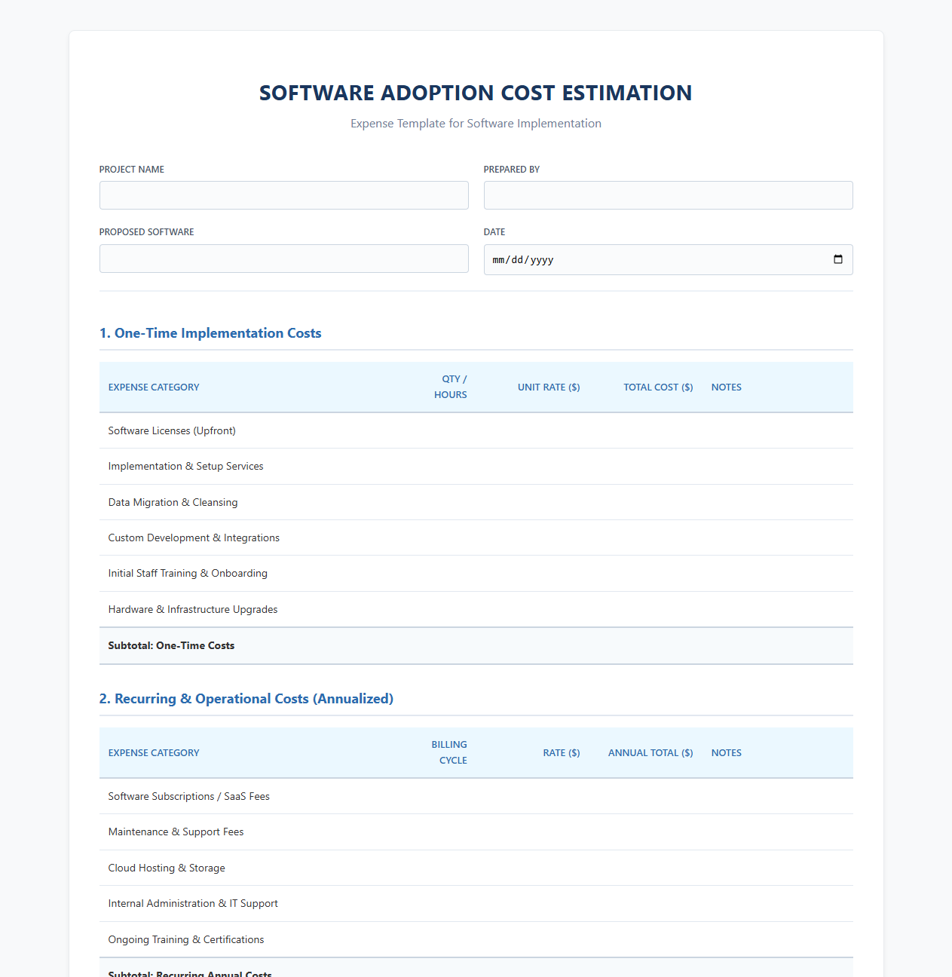This screenshot has width=952, height=977.
Task: Click the Annual Total ($) column header
Action: tap(650, 752)
